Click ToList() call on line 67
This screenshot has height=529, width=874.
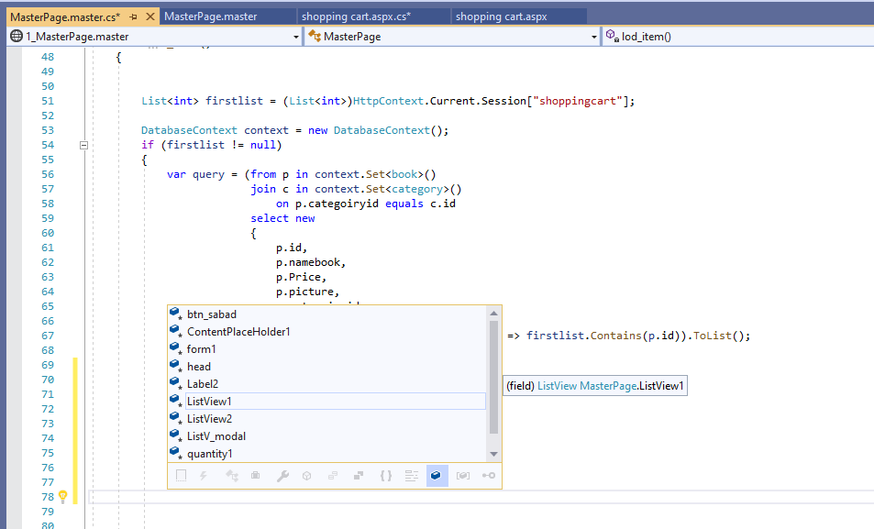(x=718, y=336)
